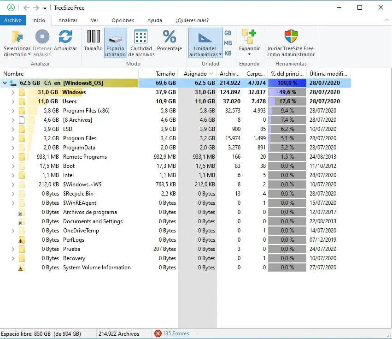Sort by the Asignado column header
This screenshot has height=339, width=392.
pos(196,74)
